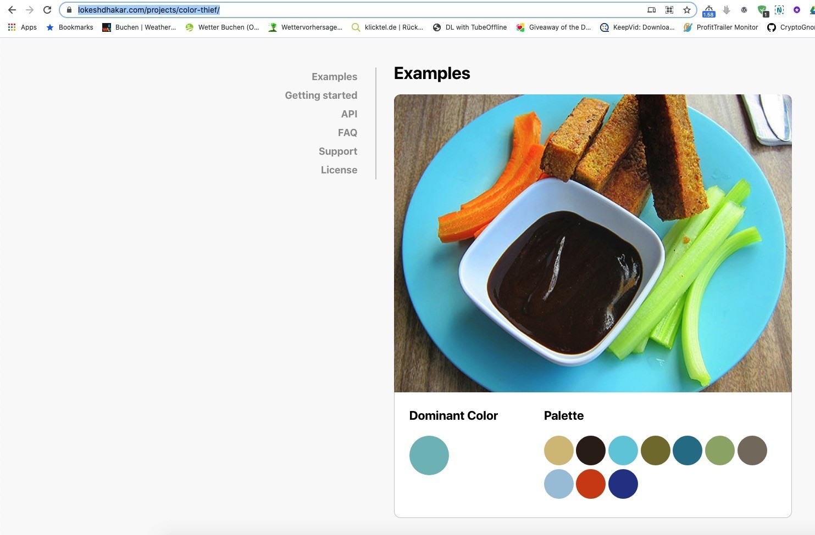
Task: Reload the page with the refresh icon
Action: pos(47,10)
